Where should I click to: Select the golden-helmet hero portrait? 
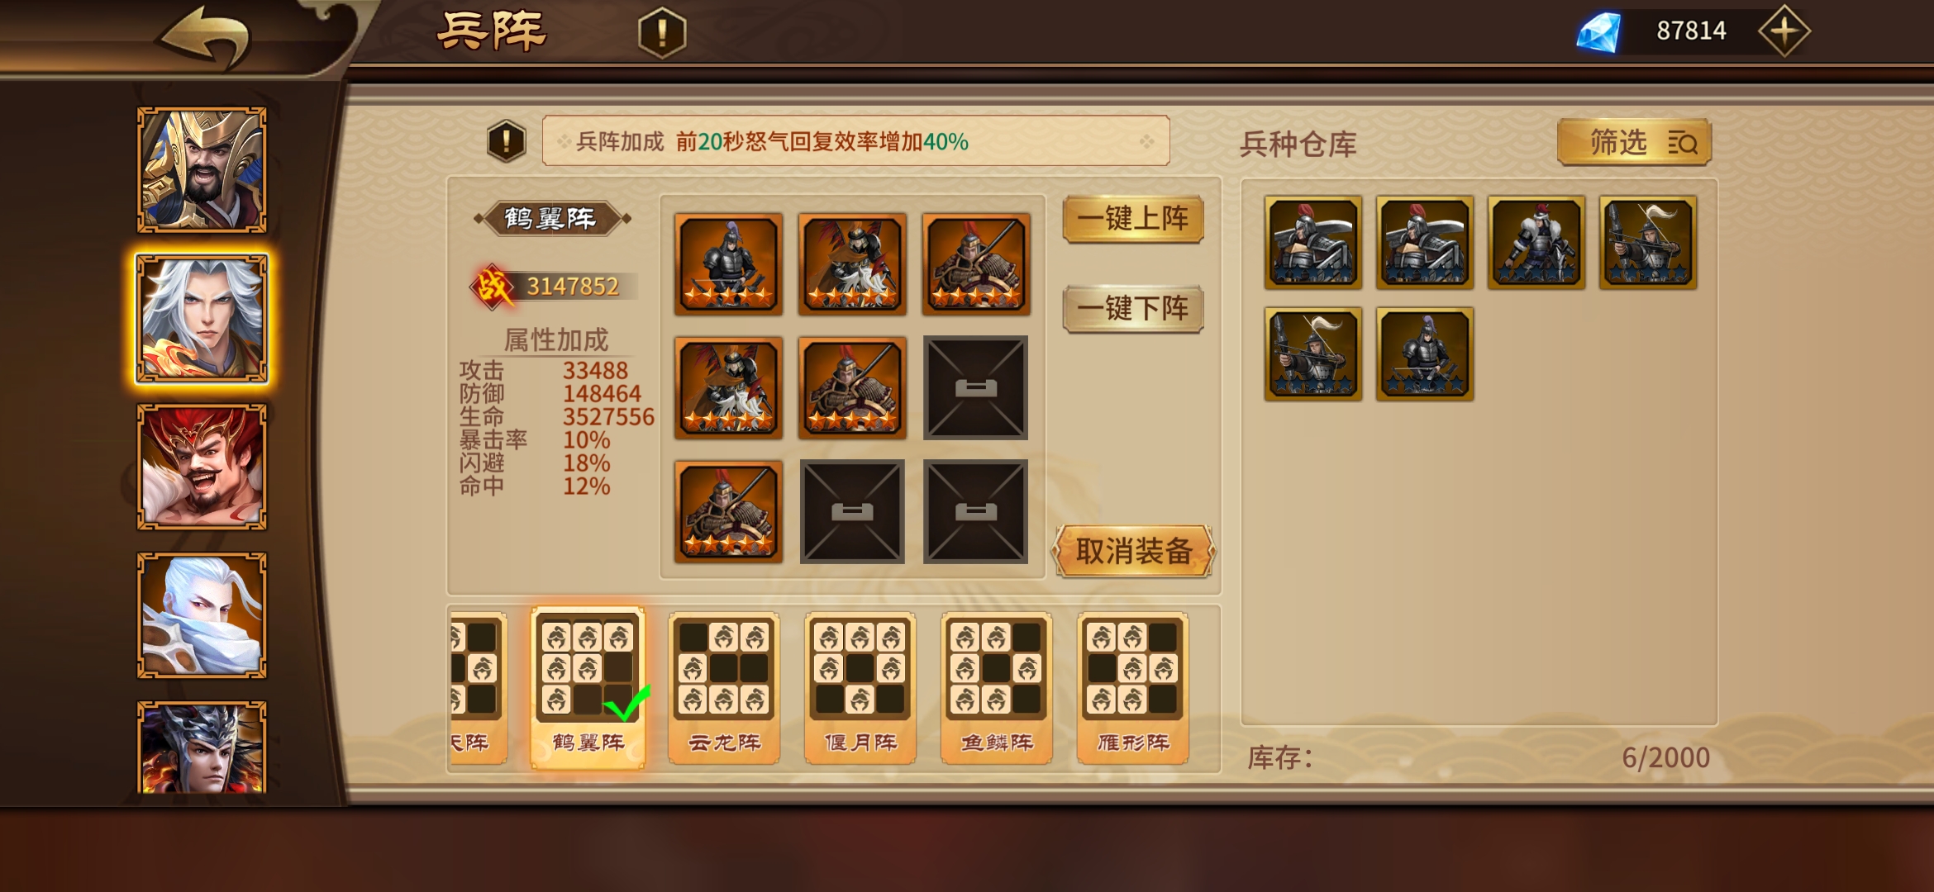202,169
